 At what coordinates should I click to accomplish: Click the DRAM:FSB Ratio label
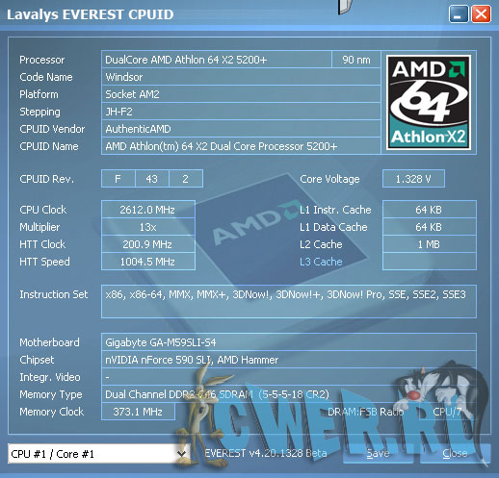pyautogui.click(x=365, y=412)
